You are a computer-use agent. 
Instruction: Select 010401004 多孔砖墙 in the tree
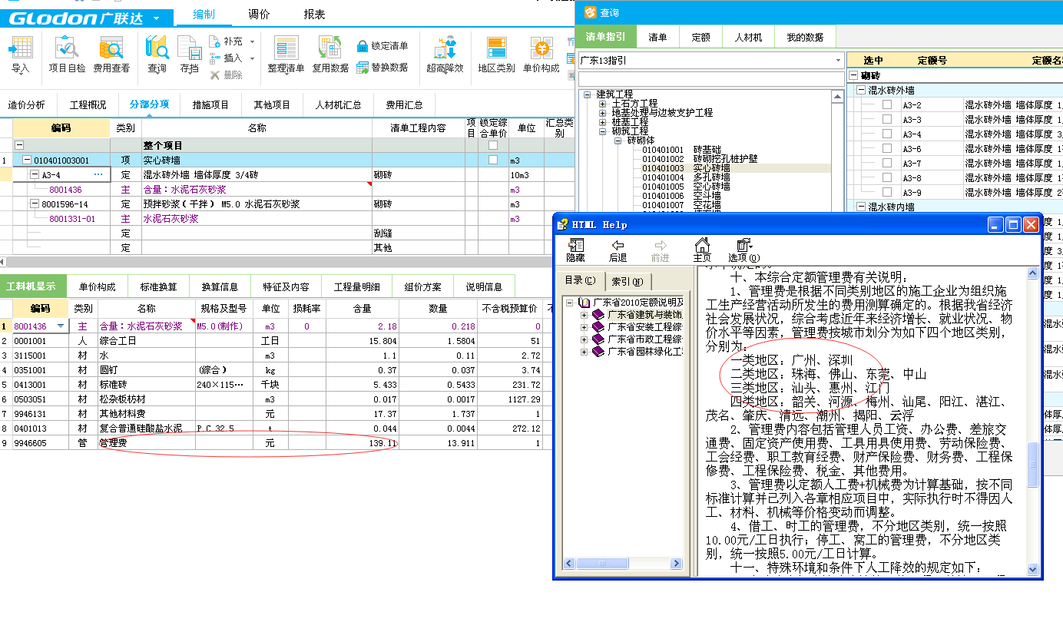[x=687, y=177]
